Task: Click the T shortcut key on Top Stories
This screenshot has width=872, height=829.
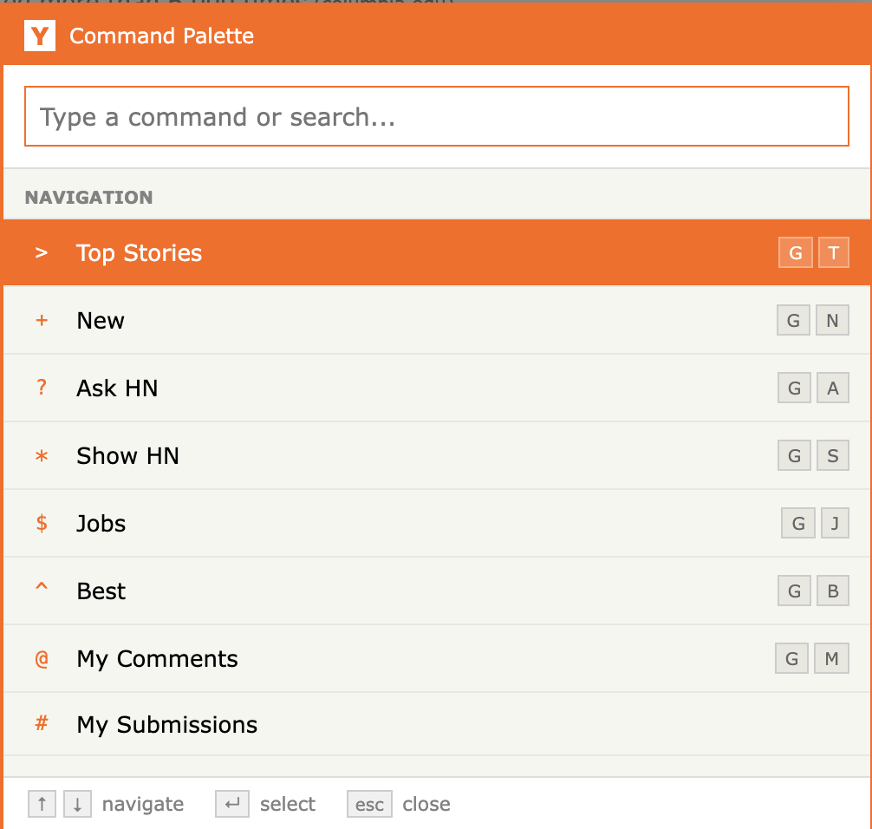Action: 834,252
